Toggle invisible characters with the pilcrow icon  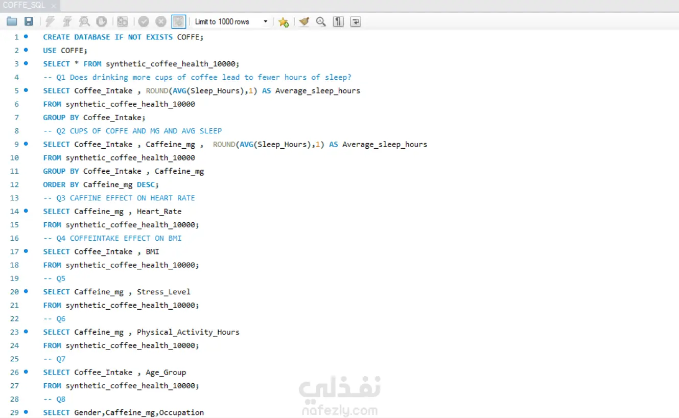pos(338,21)
